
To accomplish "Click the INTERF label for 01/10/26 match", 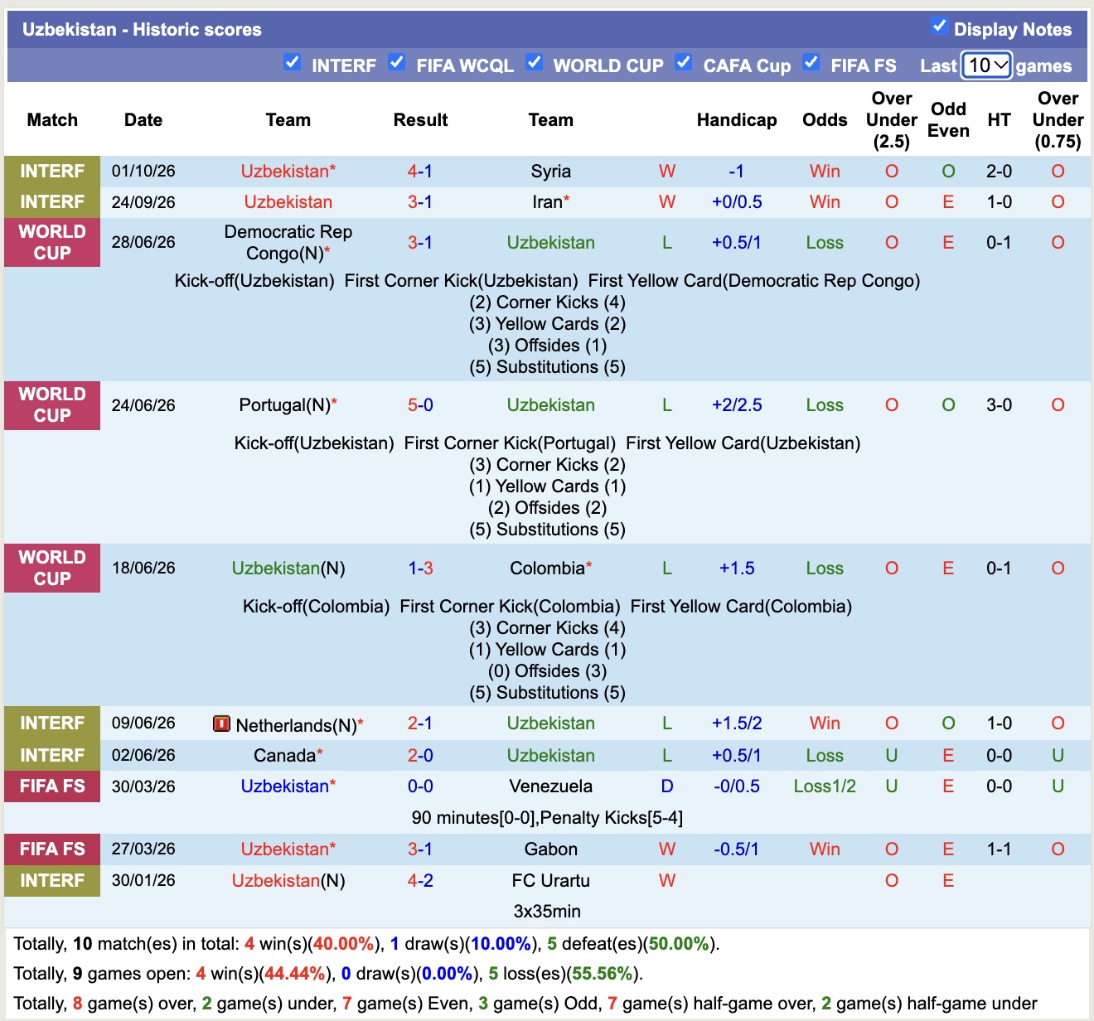I will 52,172.
